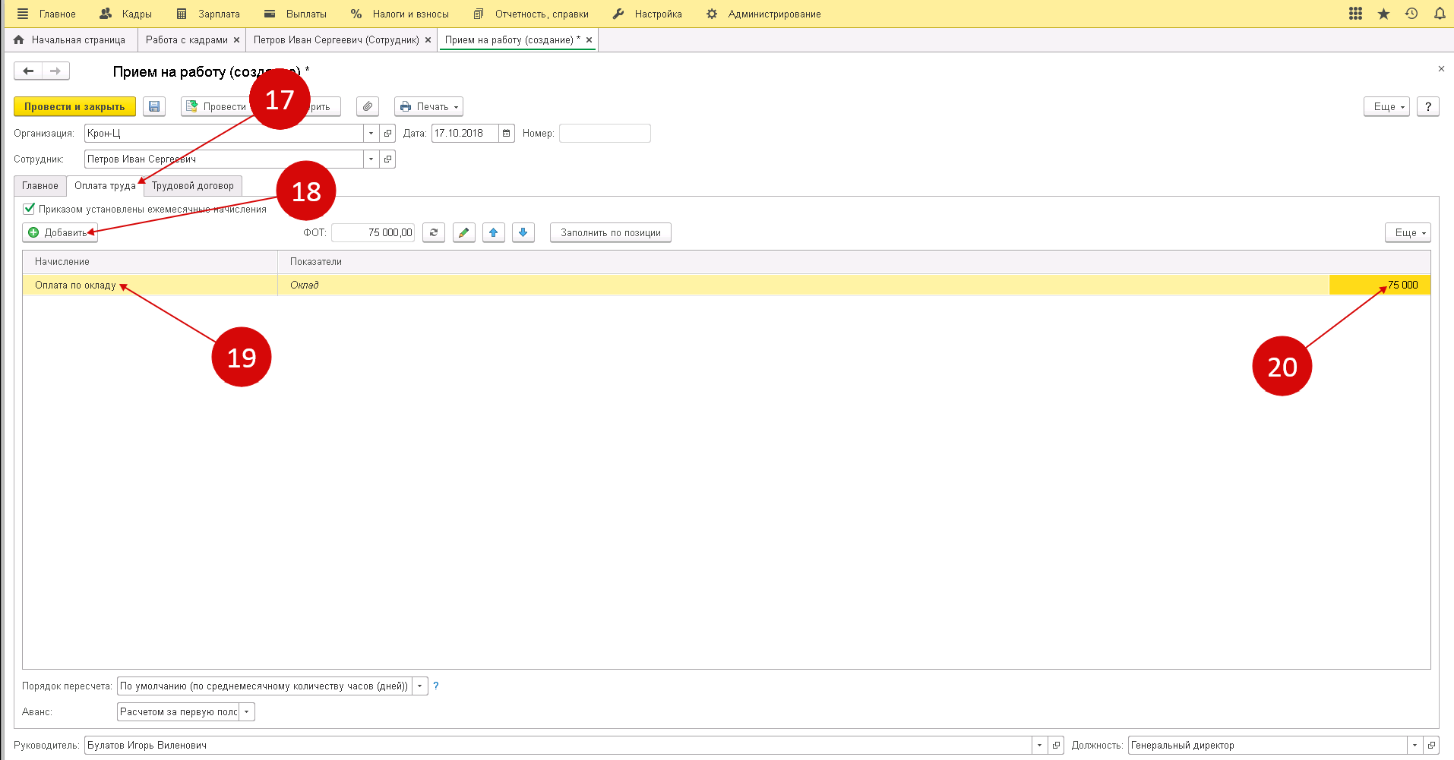The height and width of the screenshot is (760, 1454).
Task: Click Заполнить по позиции button
Action: tap(610, 233)
